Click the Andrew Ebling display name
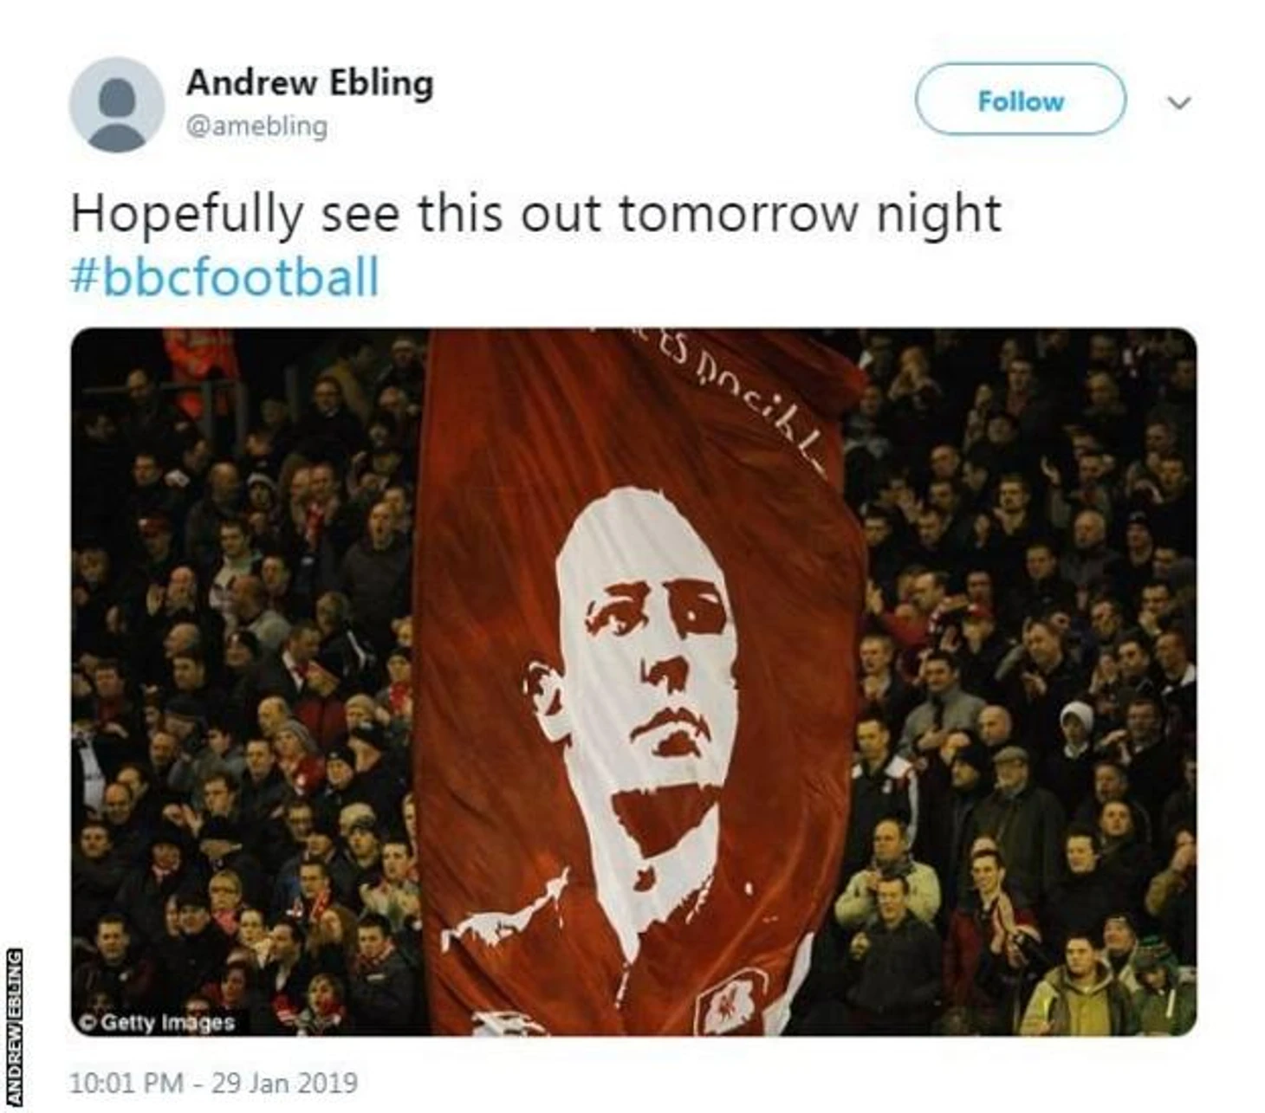1265x1113 pixels. coord(309,82)
